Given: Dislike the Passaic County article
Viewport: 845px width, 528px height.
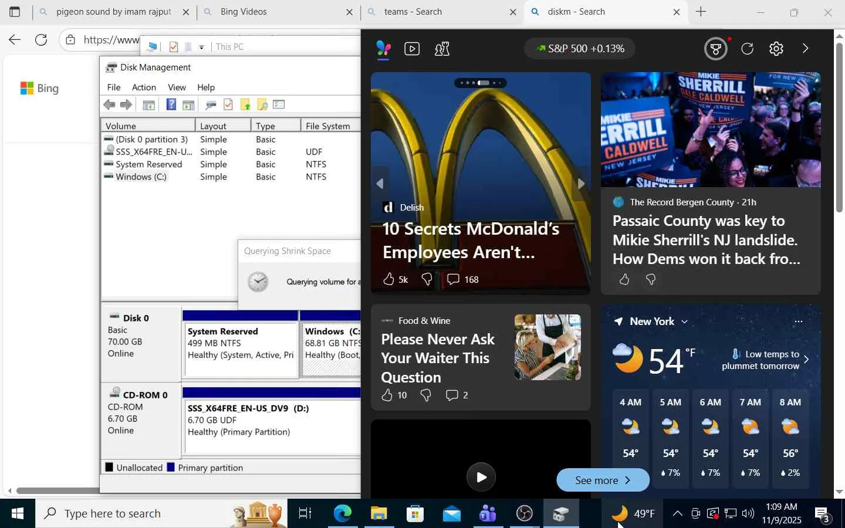Looking at the screenshot, I should pos(650,279).
